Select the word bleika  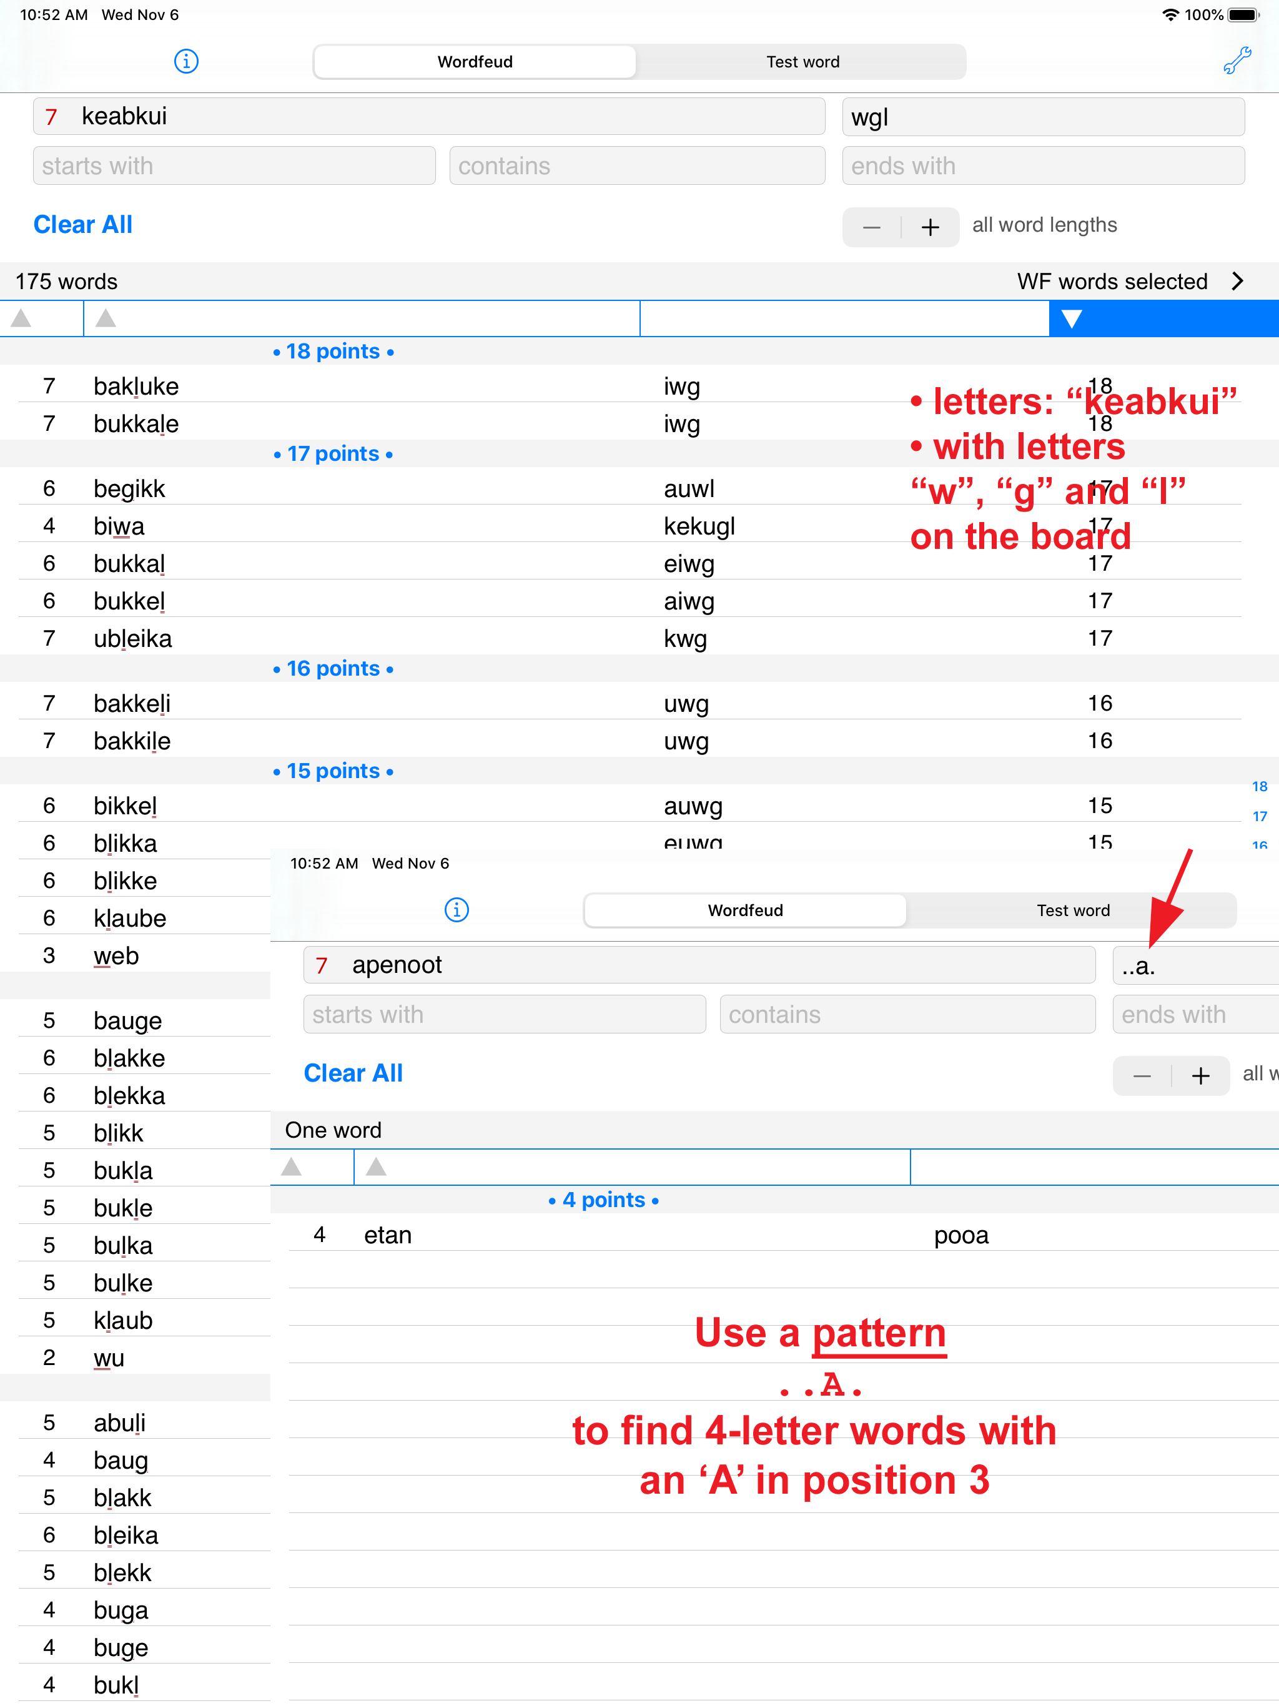click(126, 1535)
